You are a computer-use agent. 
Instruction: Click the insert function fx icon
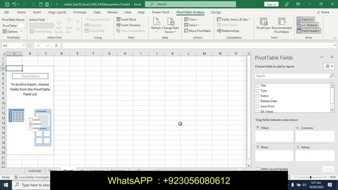point(57,45)
